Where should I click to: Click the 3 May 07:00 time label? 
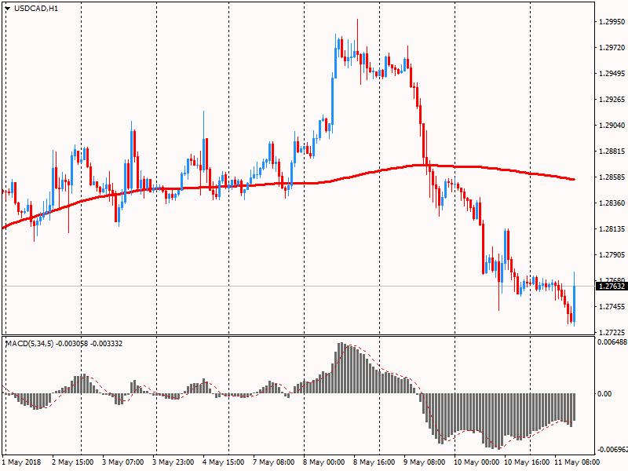(x=122, y=462)
